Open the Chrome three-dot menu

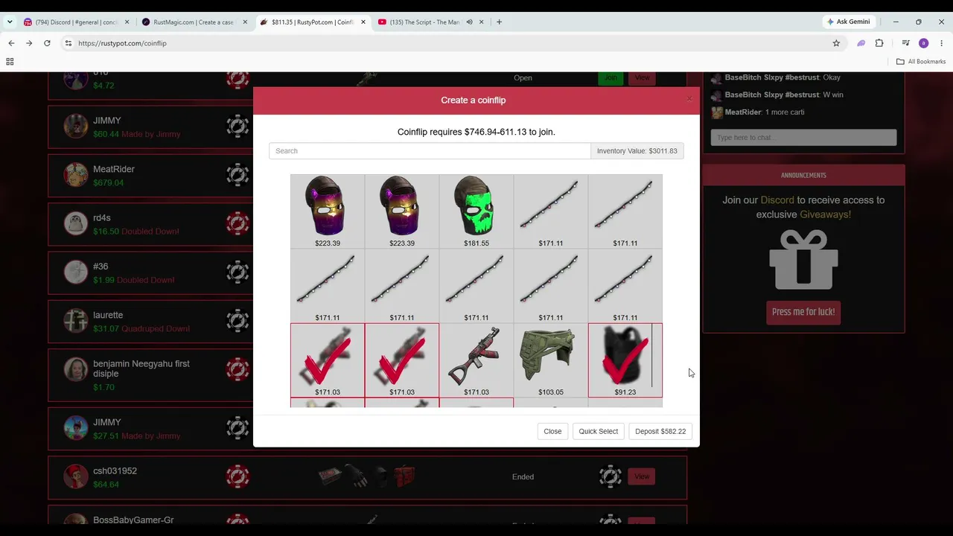pyautogui.click(x=942, y=43)
